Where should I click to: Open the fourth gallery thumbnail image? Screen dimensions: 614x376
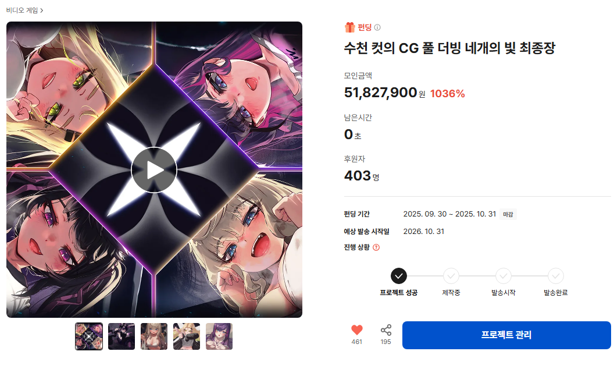click(x=187, y=336)
